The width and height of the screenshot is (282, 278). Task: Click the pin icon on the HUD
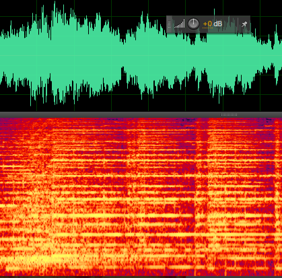[x=244, y=24]
